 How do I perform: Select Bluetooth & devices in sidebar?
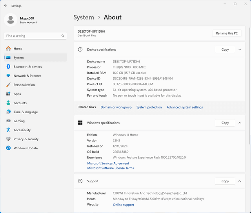(x=35, y=66)
